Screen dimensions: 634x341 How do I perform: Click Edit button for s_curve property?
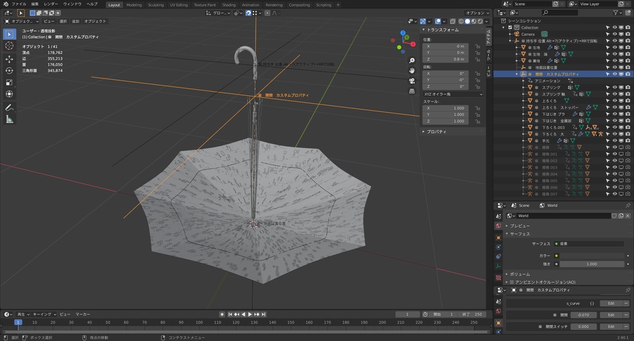(610, 303)
